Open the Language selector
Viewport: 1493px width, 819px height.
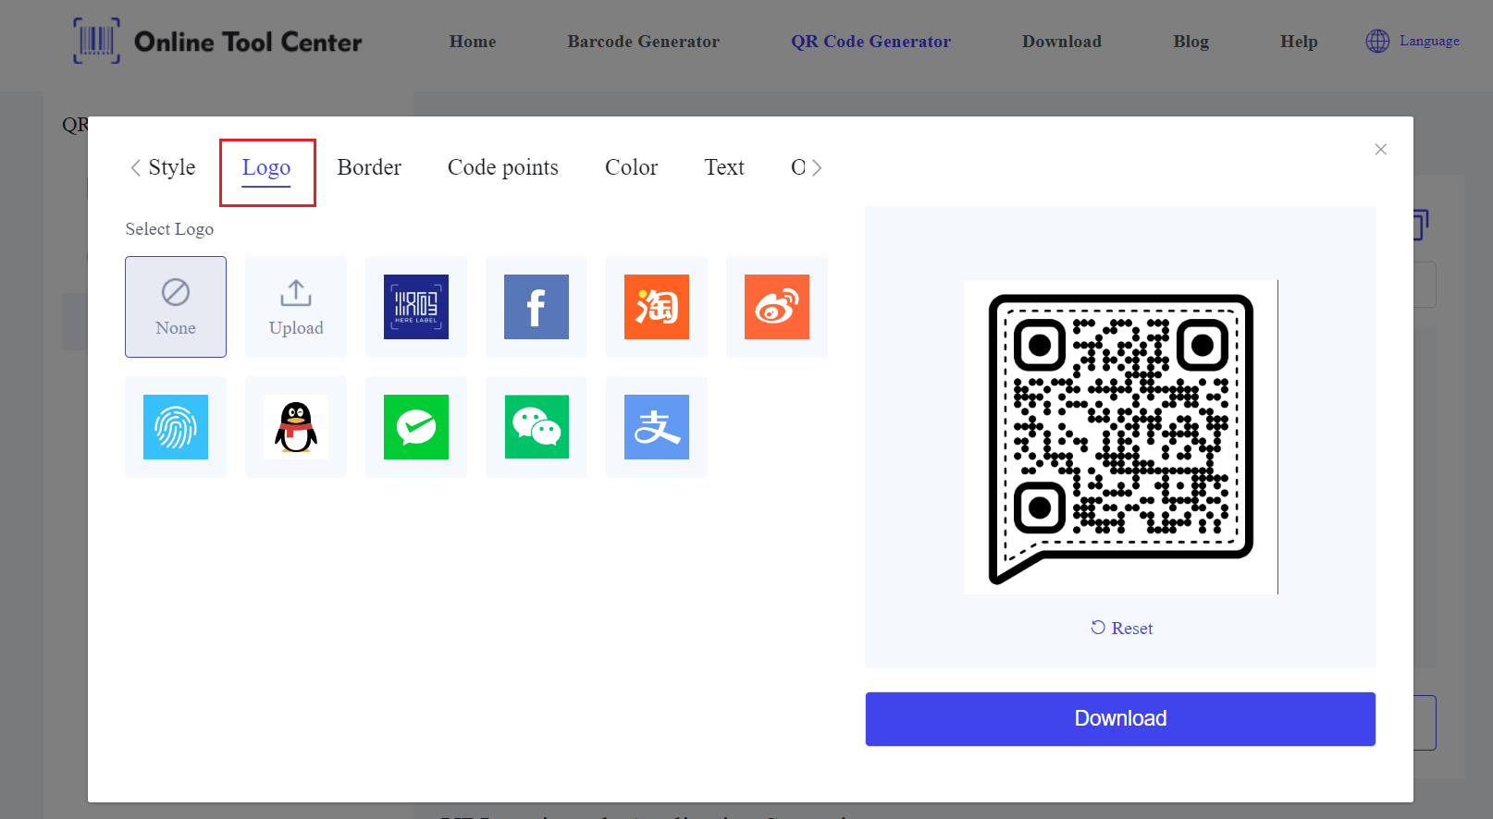tap(1429, 41)
